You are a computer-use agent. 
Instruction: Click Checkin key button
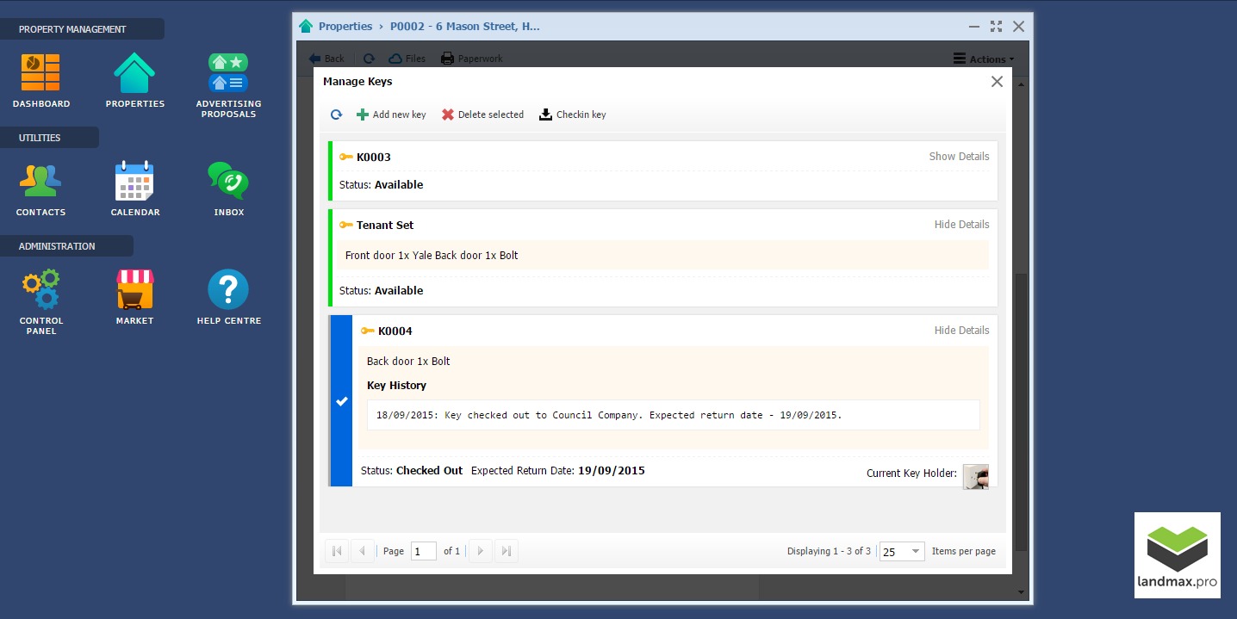(x=573, y=115)
